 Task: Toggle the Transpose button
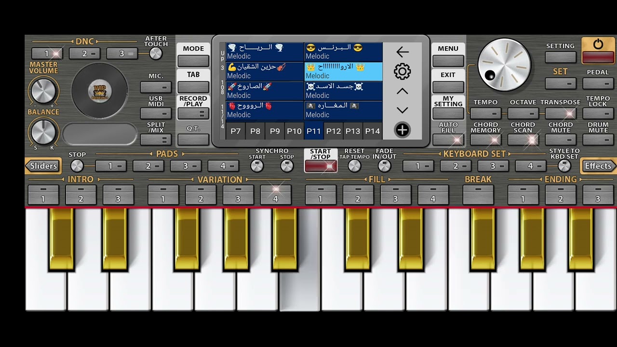click(x=561, y=114)
